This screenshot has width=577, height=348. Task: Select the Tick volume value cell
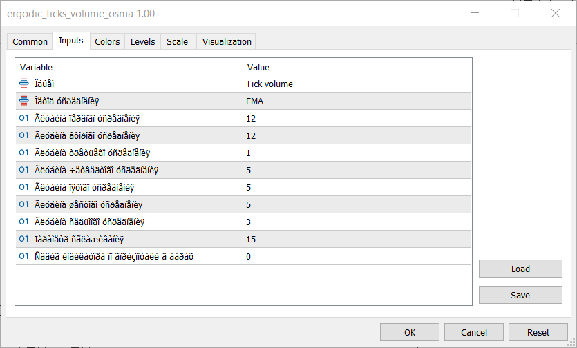coord(357,84)
